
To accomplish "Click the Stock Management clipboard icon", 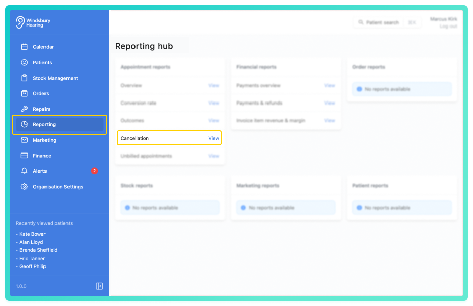I will click(x=25, y=78).
